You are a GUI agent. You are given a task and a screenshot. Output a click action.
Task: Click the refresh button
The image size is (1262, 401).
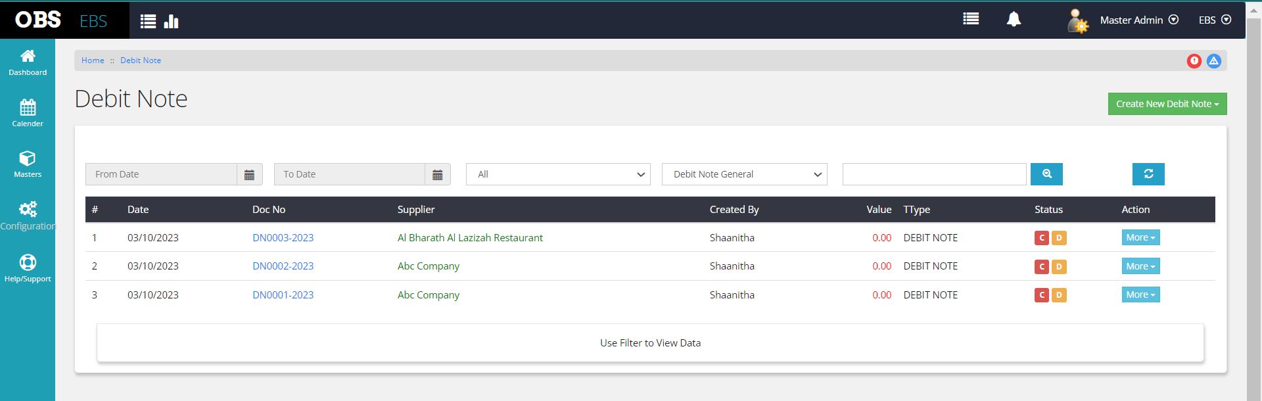(x=1148, y=174)
